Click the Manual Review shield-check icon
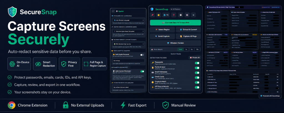284x113 pixels. [x=165, y=105]
